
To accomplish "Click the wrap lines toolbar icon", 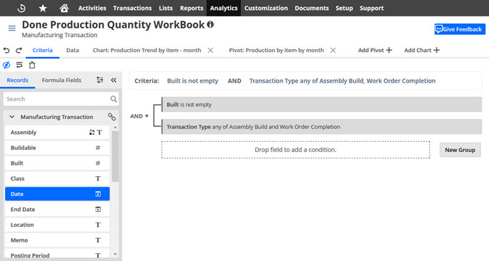I will click(19, 65).
